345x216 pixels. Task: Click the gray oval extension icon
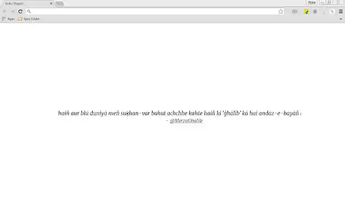295,11
